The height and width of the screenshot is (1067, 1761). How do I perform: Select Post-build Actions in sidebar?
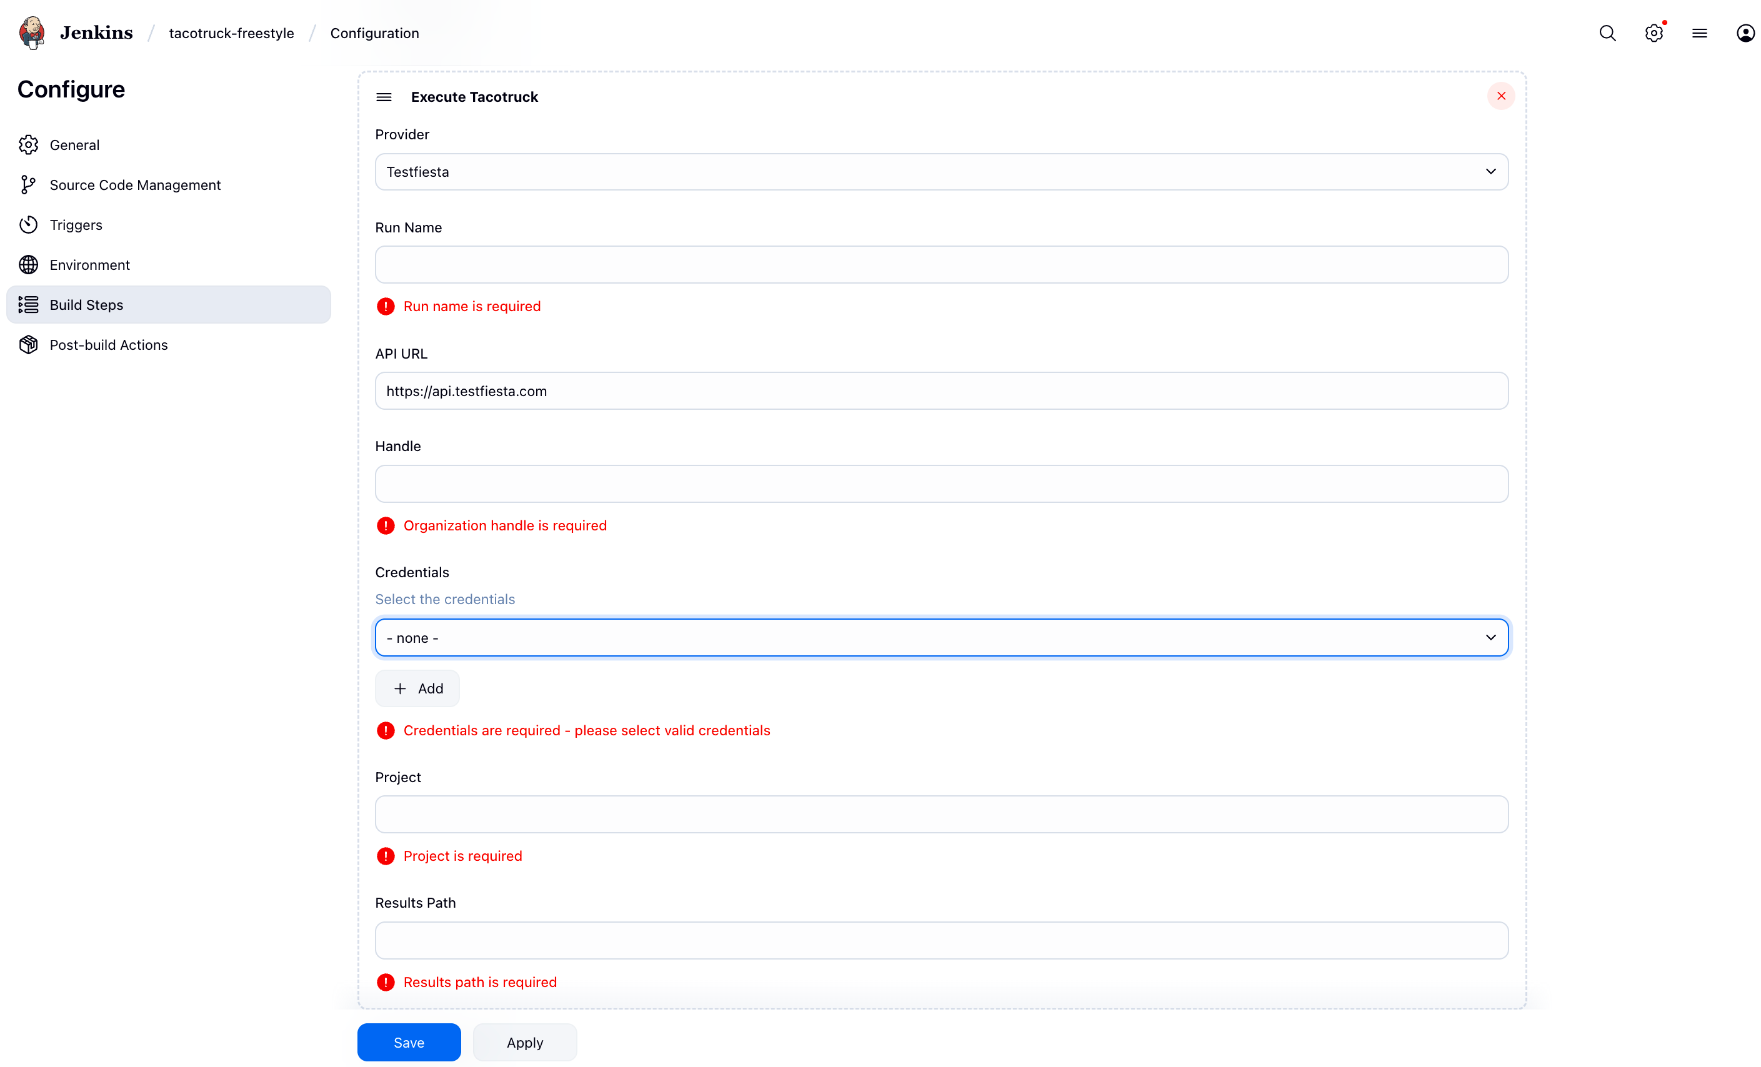pos(109,345)
